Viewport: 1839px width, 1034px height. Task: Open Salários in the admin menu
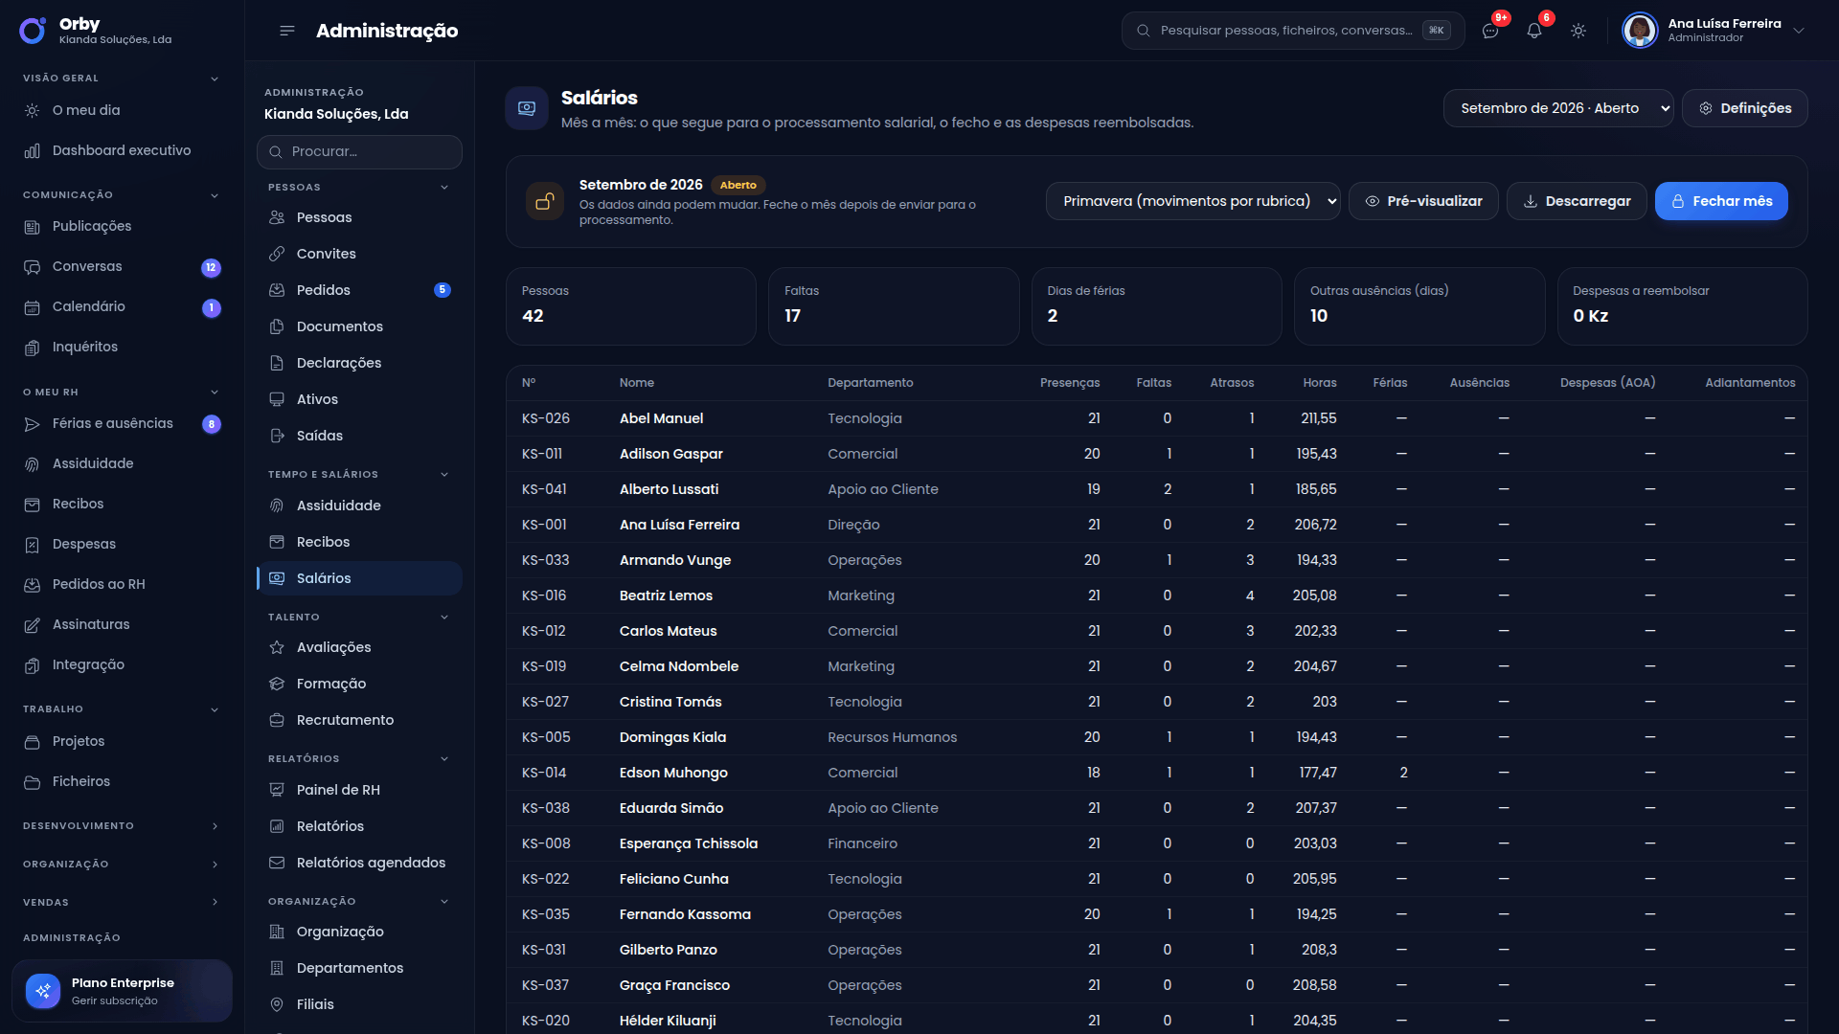pos(359,578)
